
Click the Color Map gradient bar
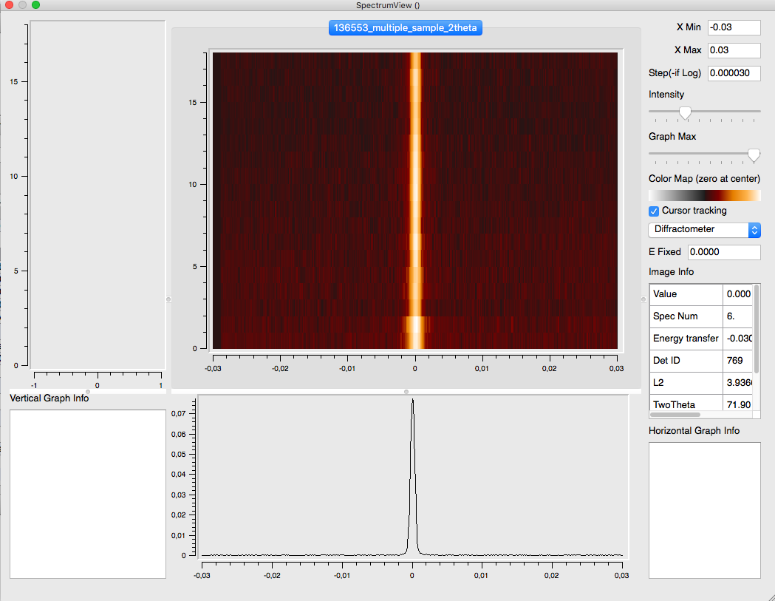tap(704, 194)
